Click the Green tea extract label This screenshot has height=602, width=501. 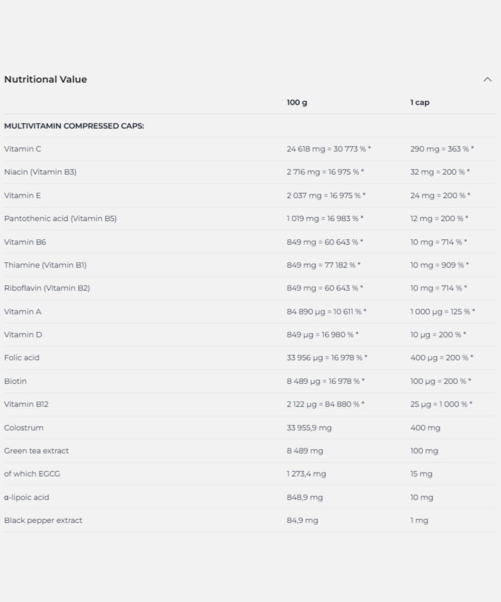(x=37, y=451)
